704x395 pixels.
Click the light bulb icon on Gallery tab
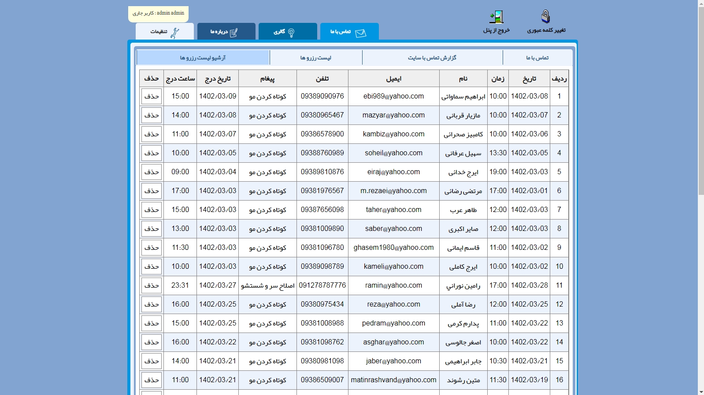291,33
